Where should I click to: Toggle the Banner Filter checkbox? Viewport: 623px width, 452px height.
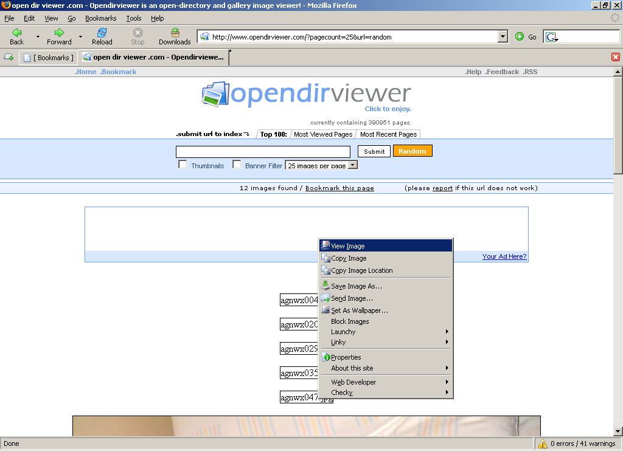(237, 165)
